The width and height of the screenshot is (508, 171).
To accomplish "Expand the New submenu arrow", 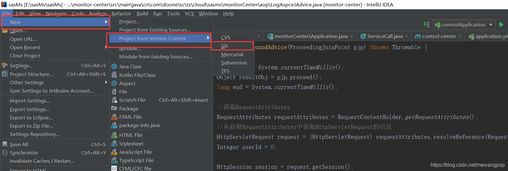I will tap(106, 22).
